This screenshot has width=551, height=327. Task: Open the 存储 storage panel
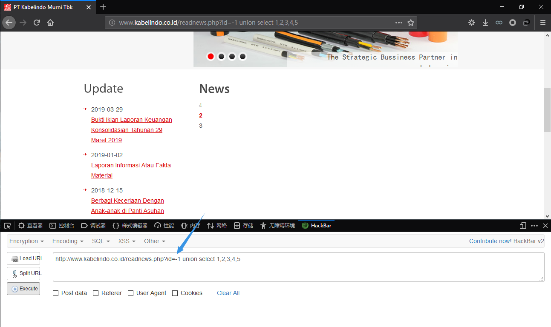click(x=243, y=226)
